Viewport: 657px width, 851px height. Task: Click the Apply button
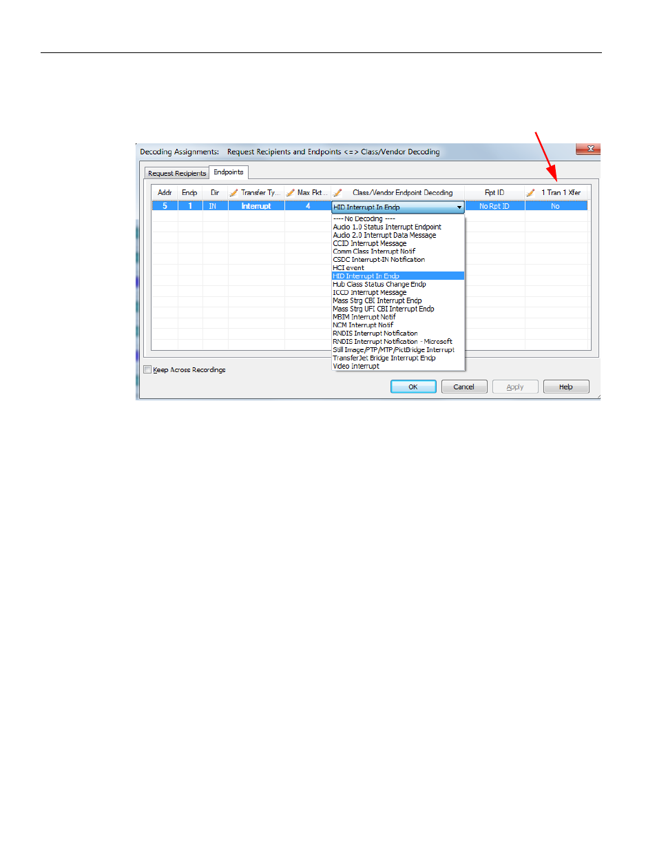[x=515, y=387]
